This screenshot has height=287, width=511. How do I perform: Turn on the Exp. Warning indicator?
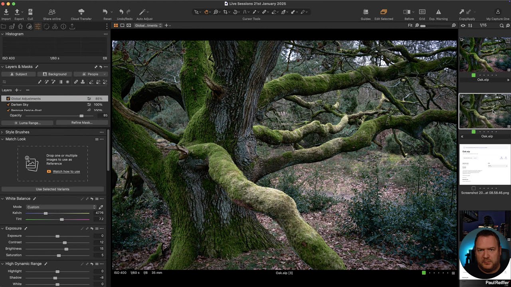tap(438, 12)
